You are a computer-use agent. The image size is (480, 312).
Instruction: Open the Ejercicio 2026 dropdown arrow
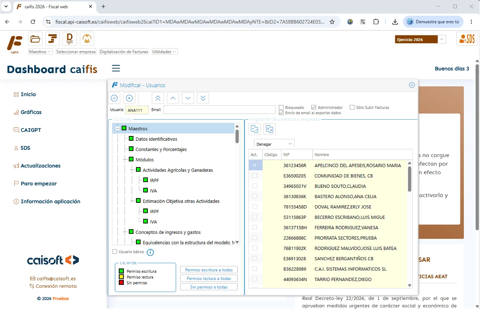coord(442,39)
